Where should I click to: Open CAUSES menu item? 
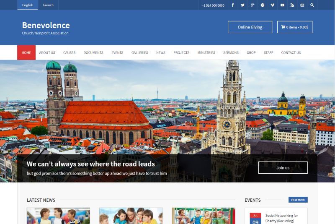[69, 52]
